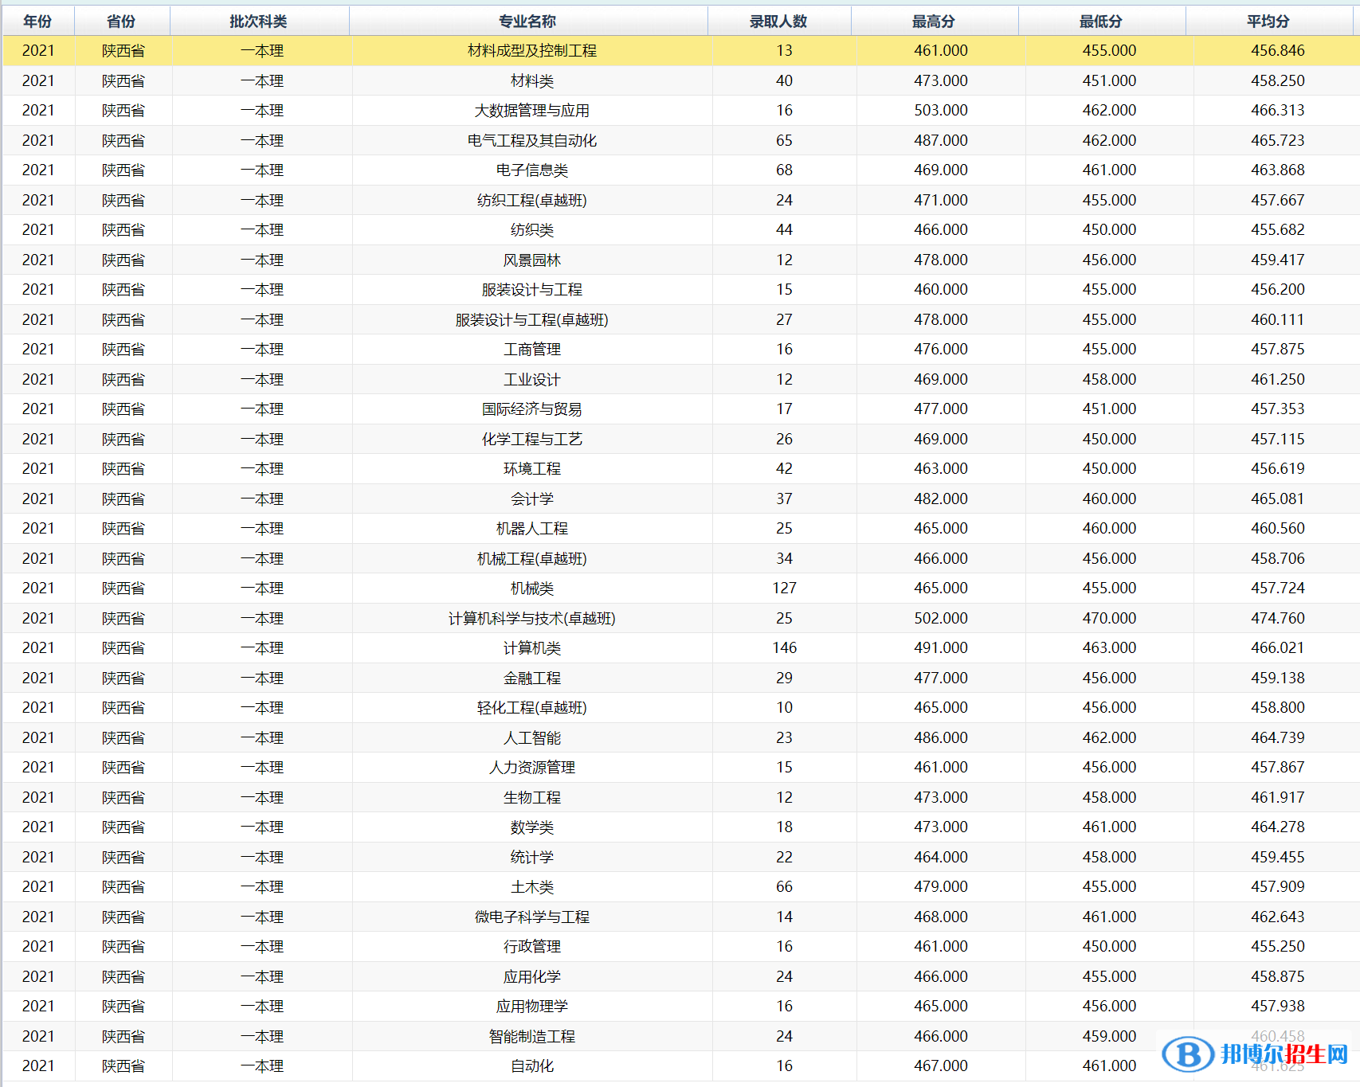Select the 材料类 major cell
Screen dimensions: 1360x1087
532,80
